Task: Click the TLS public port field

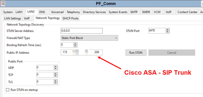Action: (x=45, y=82)
